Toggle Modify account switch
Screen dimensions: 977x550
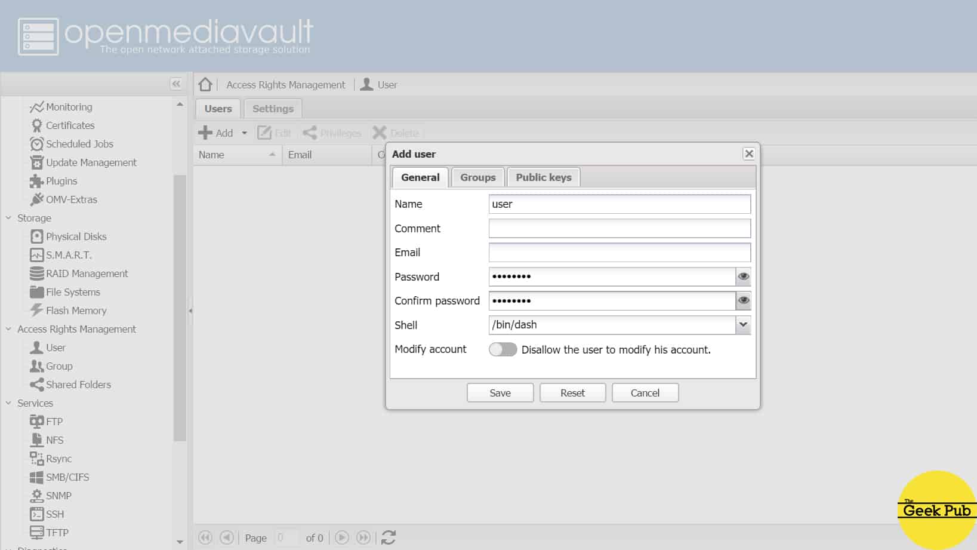503,349
